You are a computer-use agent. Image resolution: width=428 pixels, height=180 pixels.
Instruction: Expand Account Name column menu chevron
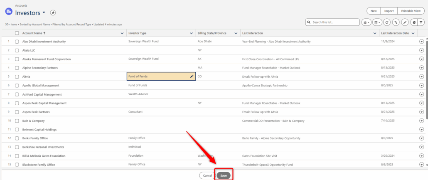pos(122,33)
